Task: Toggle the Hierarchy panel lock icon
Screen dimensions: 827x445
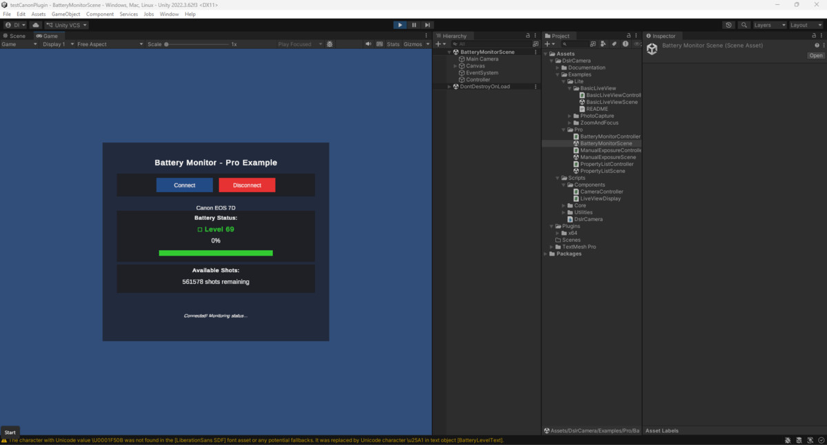Action: (x=528, y=36)
